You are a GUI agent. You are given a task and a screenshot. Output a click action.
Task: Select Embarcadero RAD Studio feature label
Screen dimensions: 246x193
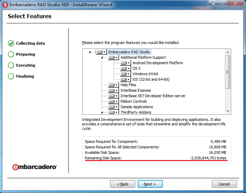pyautogui.click(x=129, y=52)
